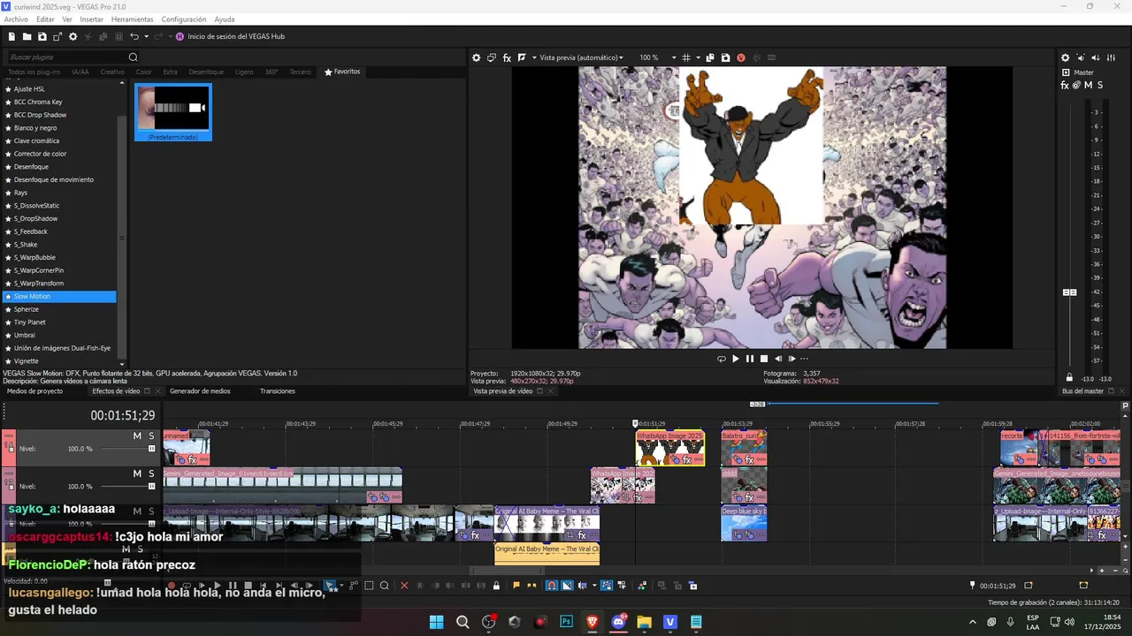Click the Predeterminado preset thumbnail

click(173, 112)
